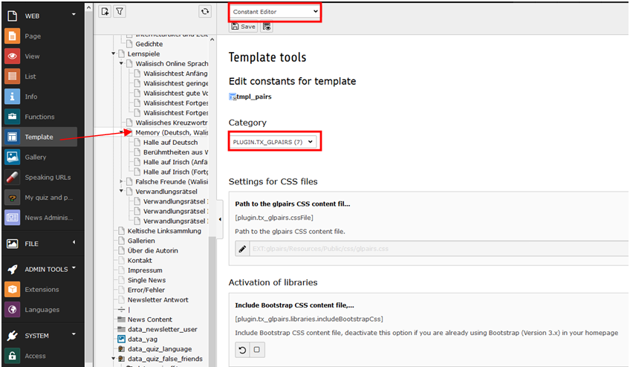Expand the Falsche Freunde tree node

pyautogui.click(x=122, y=181)
